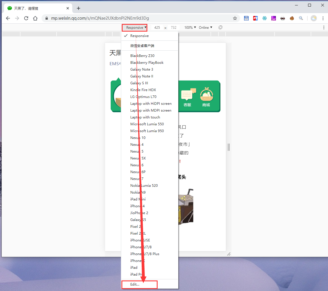Choose Laptop with MDPI screen
328x291 pixels.
tap(150, 110)
